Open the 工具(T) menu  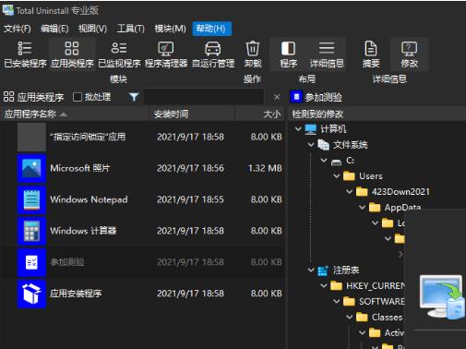pyautogui.click(x=131, y=29)
